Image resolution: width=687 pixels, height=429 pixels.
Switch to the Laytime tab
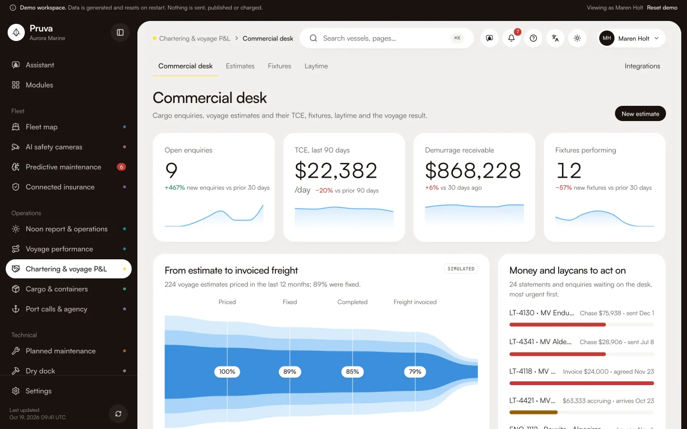pyautogui.click(x=316, y=66)
